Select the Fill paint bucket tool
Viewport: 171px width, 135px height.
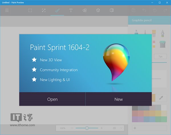163,44
